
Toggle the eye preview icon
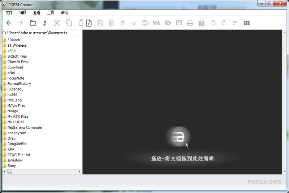tap(168, 23)
